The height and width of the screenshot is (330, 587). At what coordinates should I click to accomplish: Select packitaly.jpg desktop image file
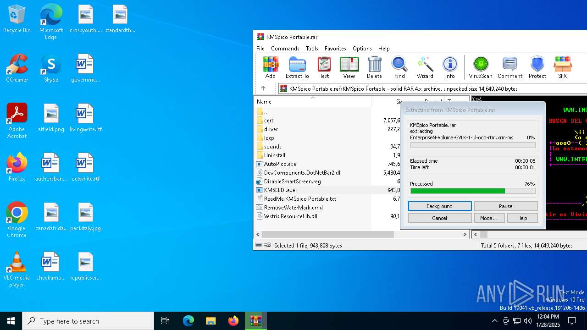pyautogui.click(x=85, y=217)
